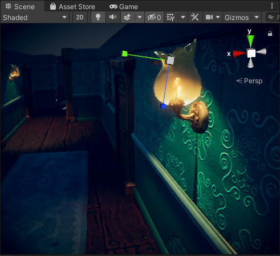Open the Shaded draw mode dropdown
The width and height of the screenshot is (280, 256).
(x=35, y=18)
